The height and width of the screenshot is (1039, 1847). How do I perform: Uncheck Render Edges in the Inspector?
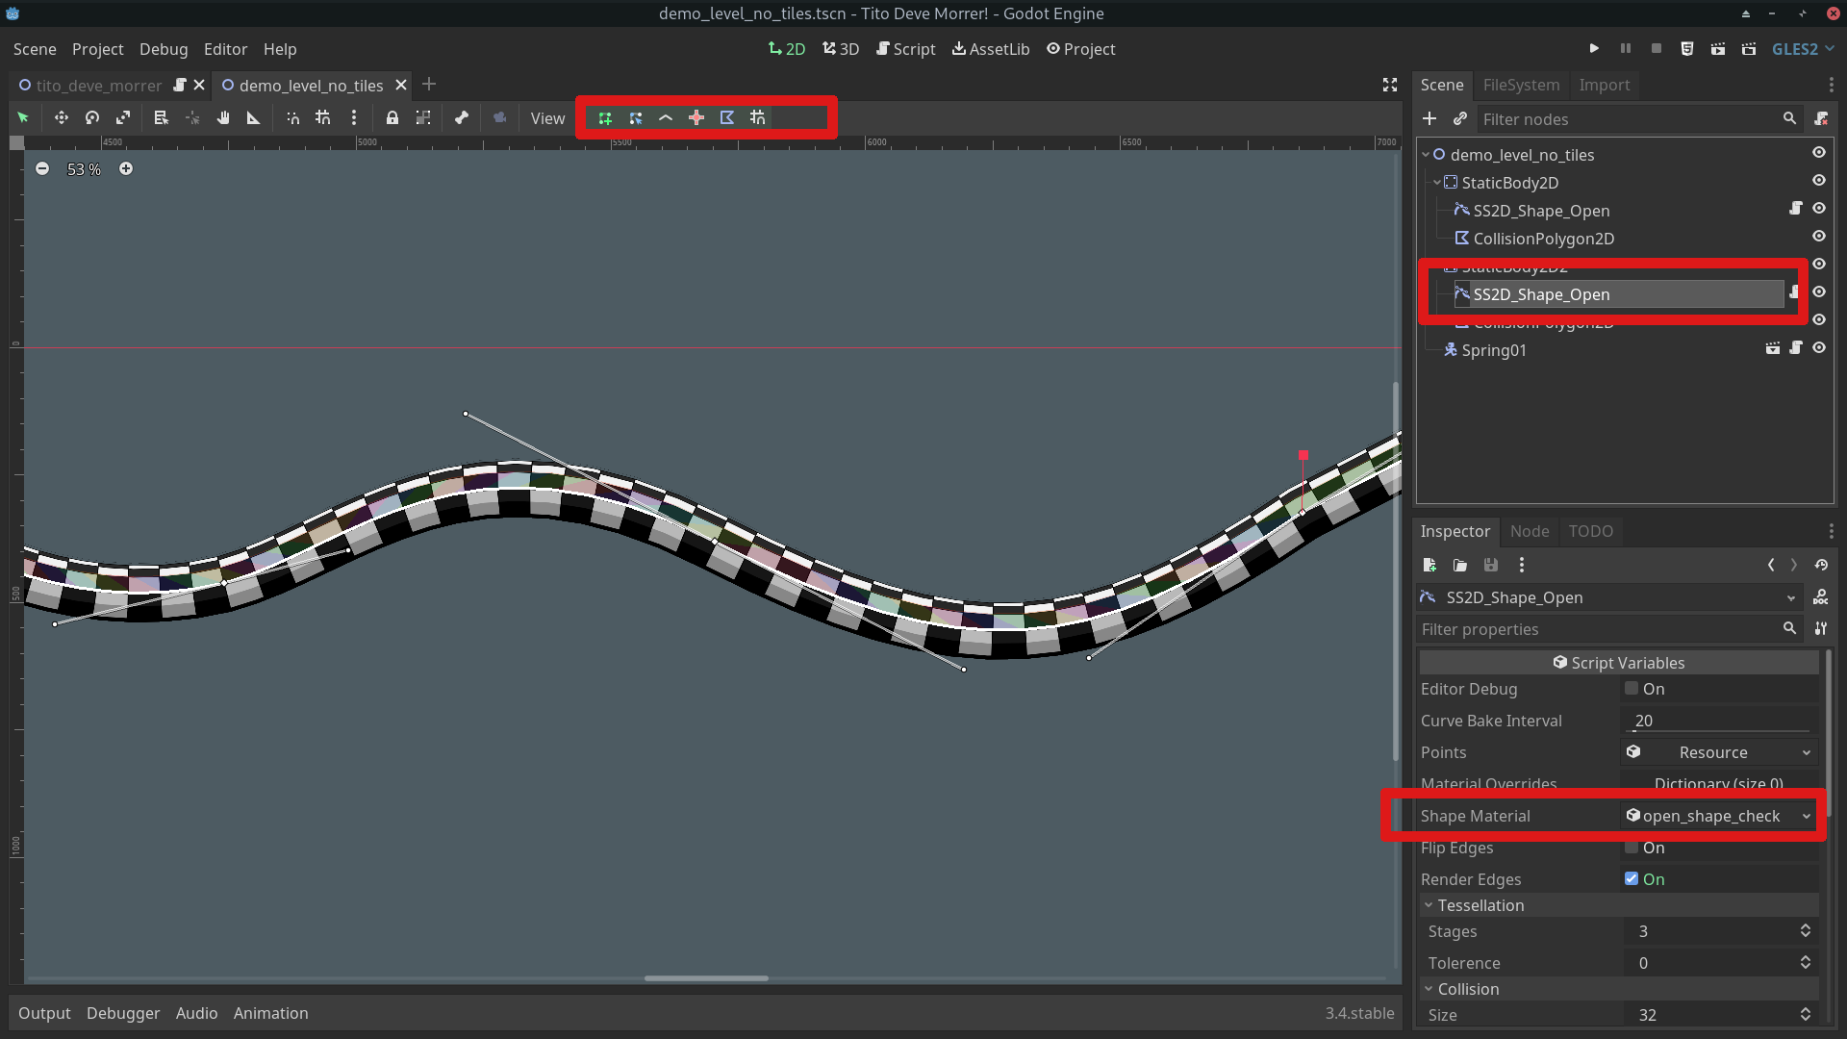click(x=1631, y=878)
